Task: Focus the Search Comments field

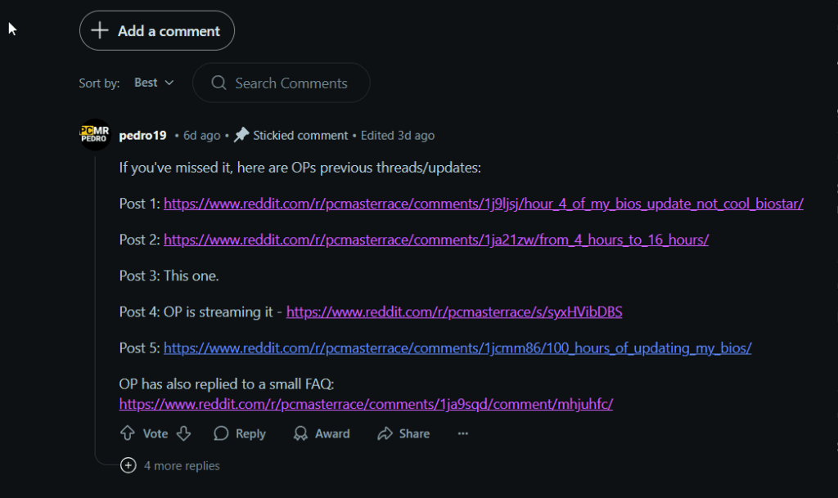Action: (x=282, y=83)
